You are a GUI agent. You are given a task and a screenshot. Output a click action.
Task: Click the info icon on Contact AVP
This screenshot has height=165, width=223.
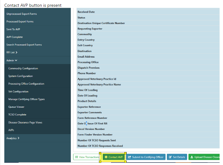106,157
